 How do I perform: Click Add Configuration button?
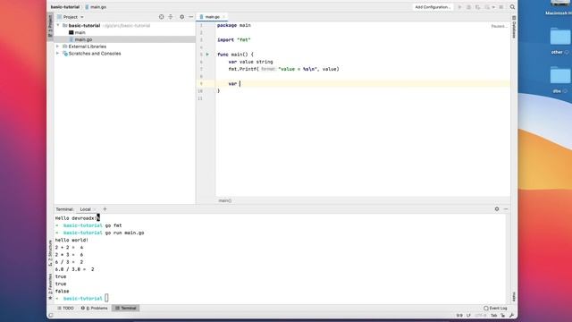click(x=433, y=7)
